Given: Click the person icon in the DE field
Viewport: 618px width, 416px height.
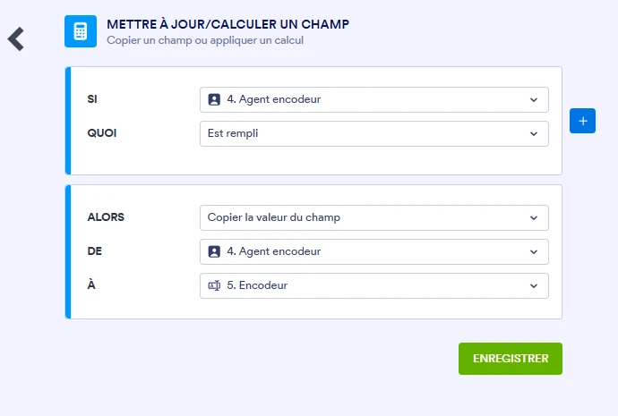Looking at the screenshot, I should click(x=214, y=251).
